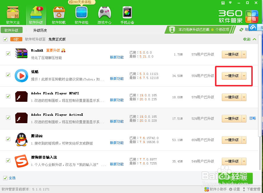Expand WinRAR upgrade button dropdown arrow
Screen dimensions: 263x193
click(244, 54)
